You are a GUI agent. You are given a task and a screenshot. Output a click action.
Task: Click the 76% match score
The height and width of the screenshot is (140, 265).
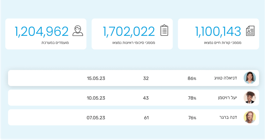click(x=192, y=118)
